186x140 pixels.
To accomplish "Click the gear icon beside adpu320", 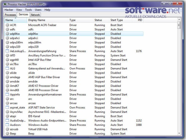I will 7,47.
